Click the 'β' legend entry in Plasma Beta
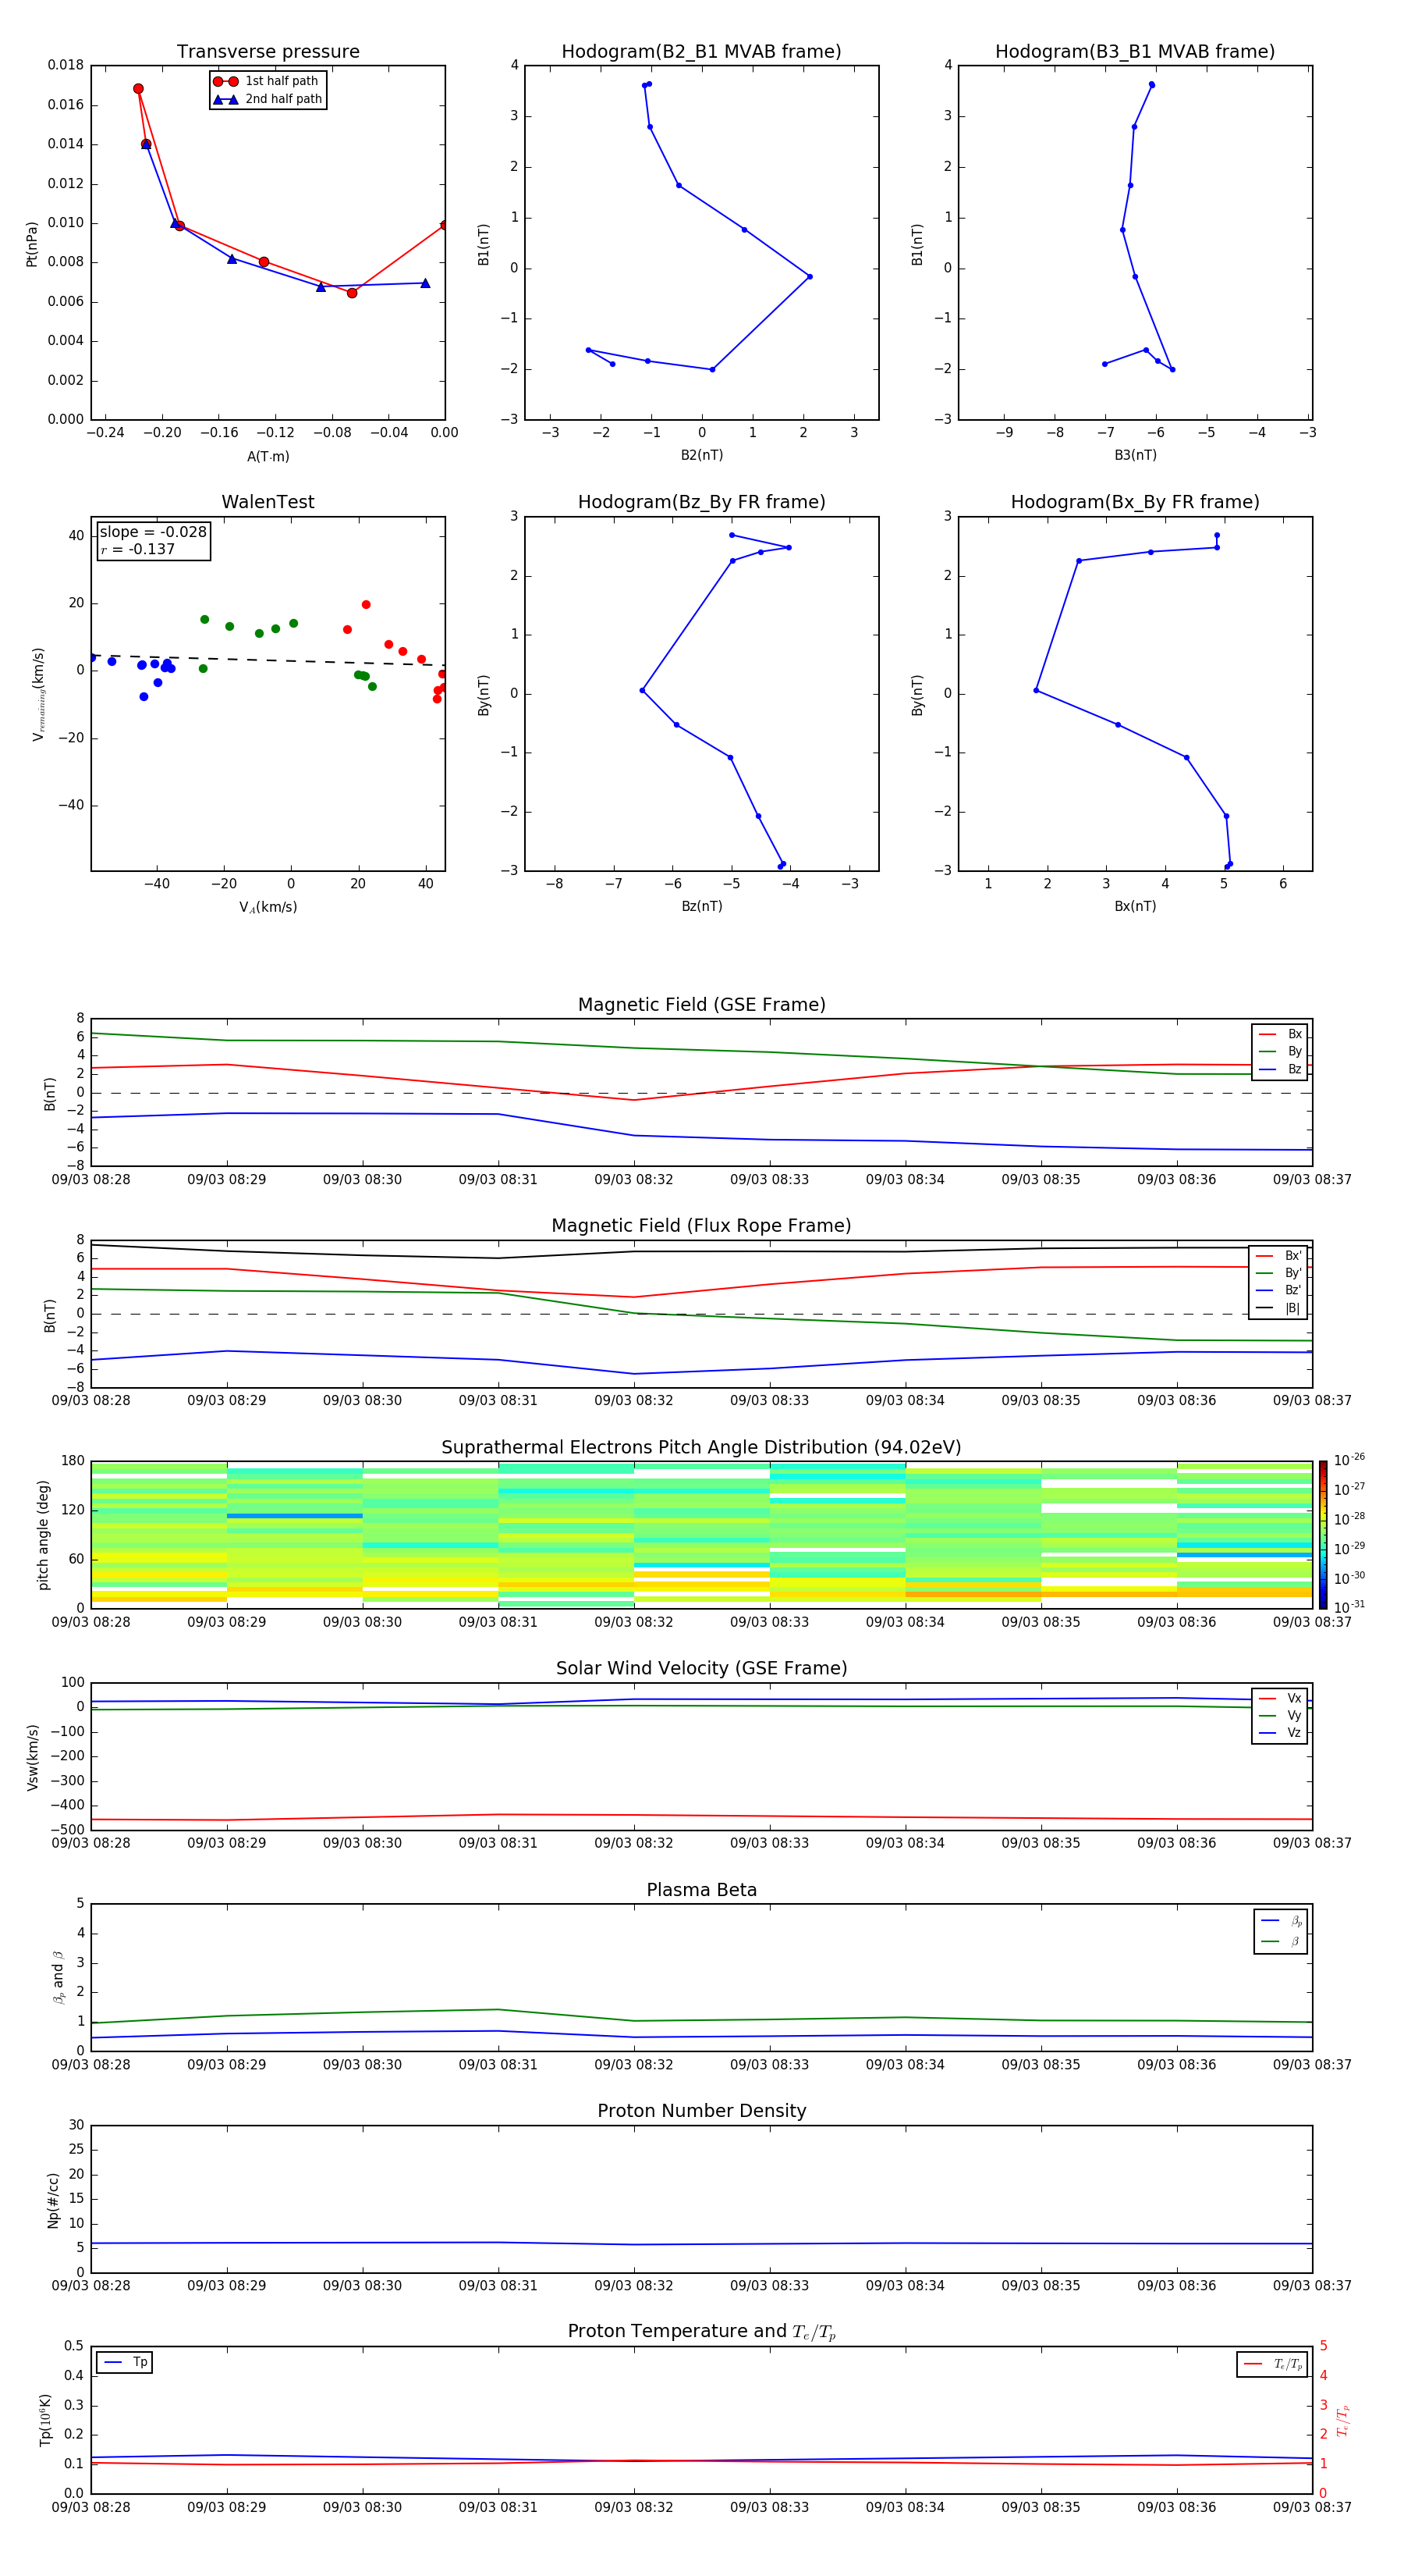The height and width of the screenshot is (2576, 1404). tap(1281, 1941)
